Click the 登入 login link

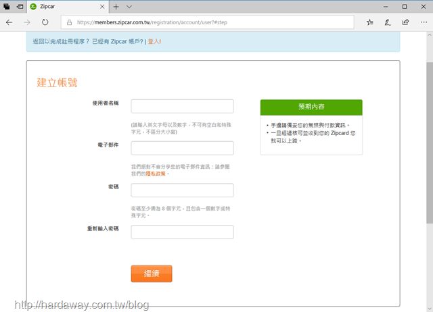tap(154, 41)
